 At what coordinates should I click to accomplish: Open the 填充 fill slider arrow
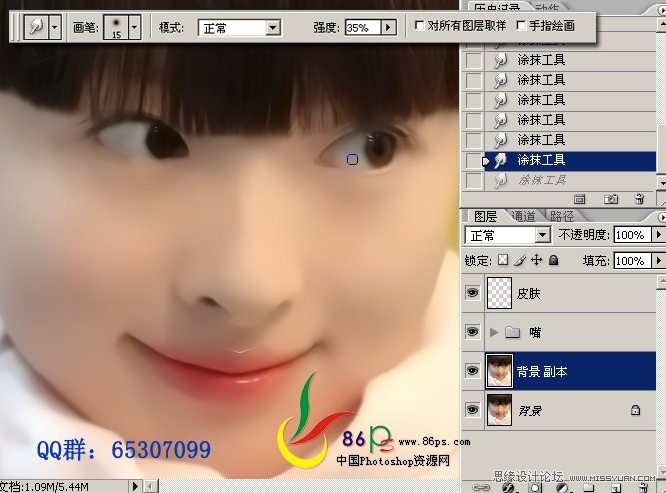coord(659,260)
